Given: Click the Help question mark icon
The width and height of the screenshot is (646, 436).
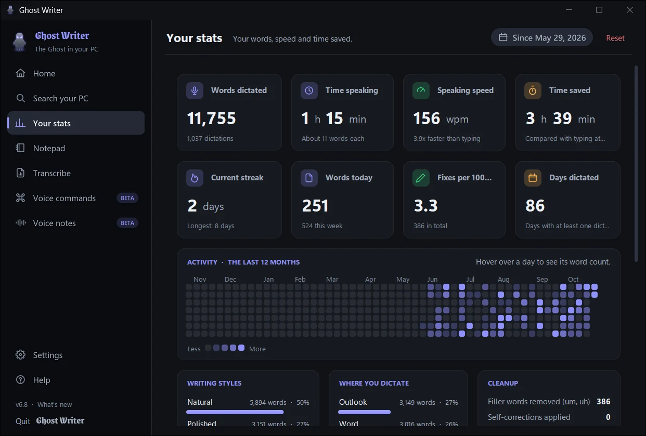Looking at the screenshot, I should 20,380.
